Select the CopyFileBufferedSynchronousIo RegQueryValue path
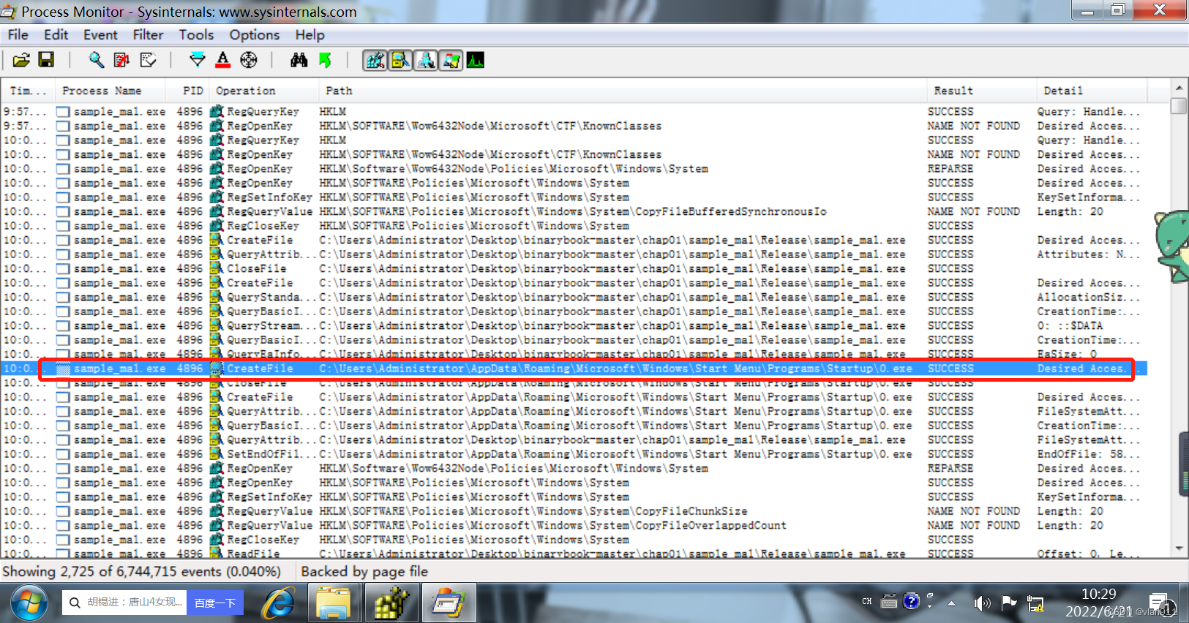1189x623 pixels. pyautogui.click(x=573, y=211)
